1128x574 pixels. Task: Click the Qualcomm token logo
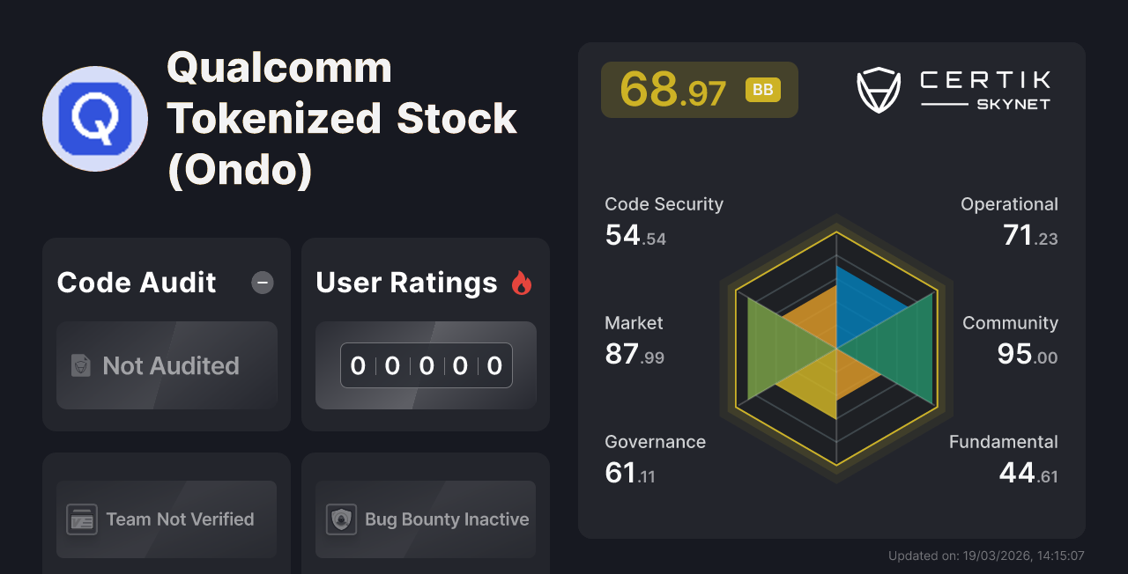click(x=94, y=118)
